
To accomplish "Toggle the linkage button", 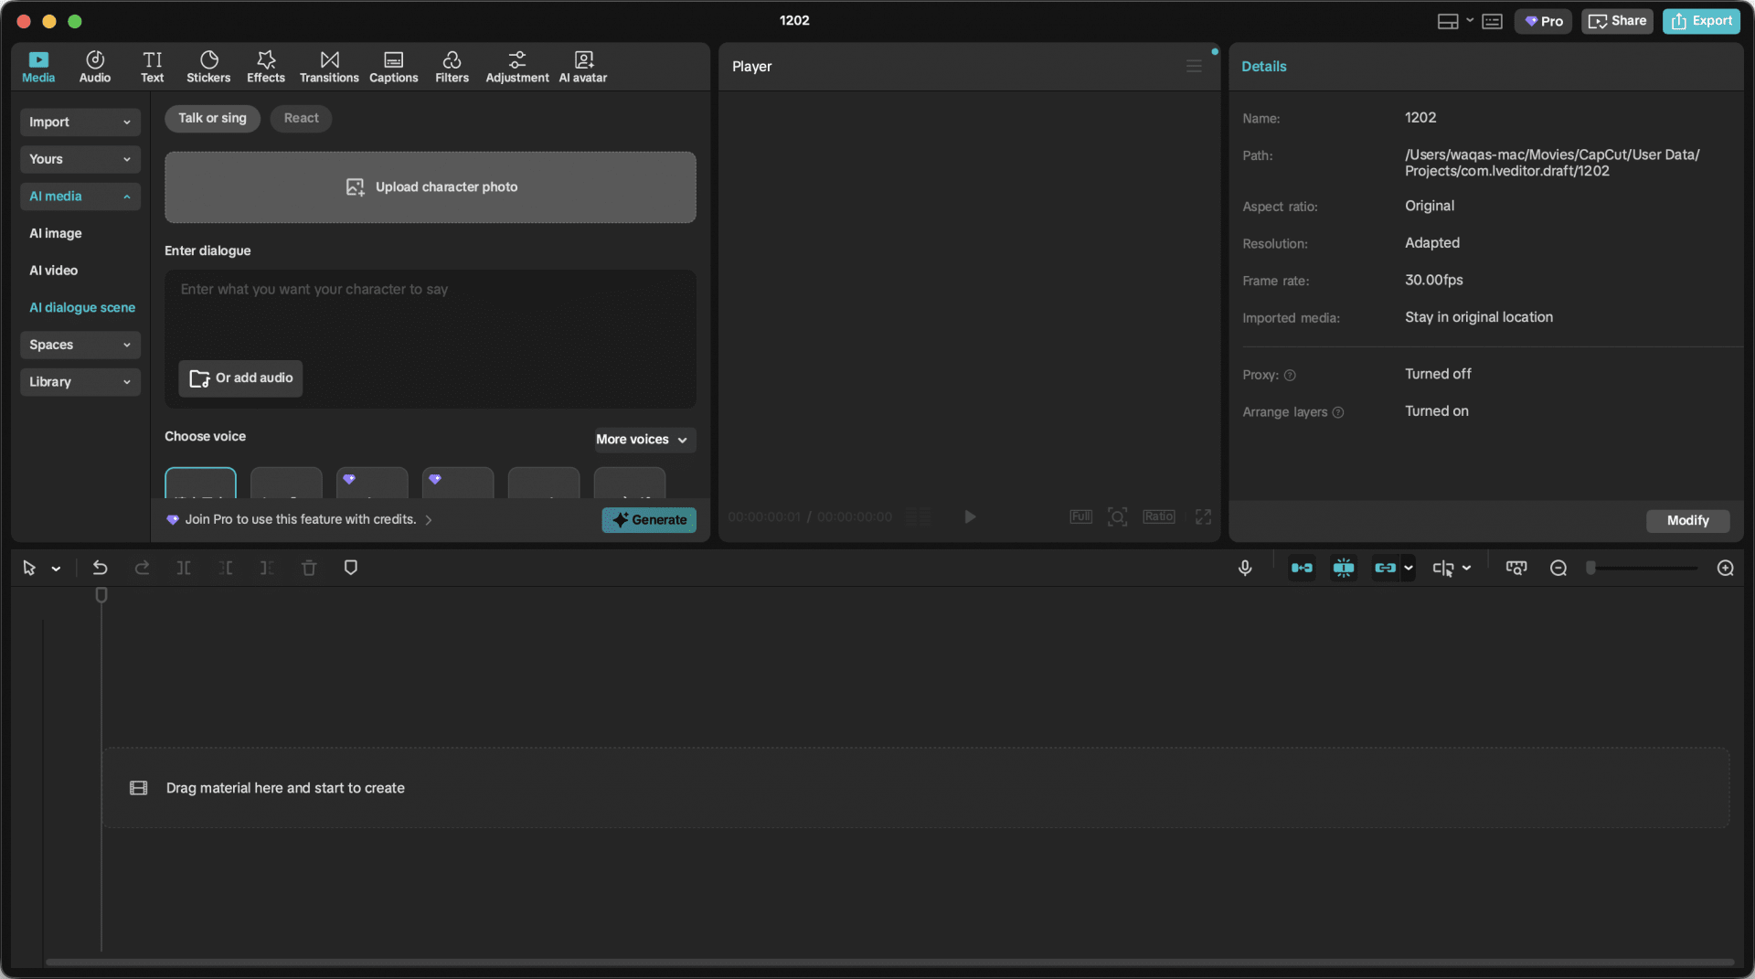I will [x=1385, y=568].
